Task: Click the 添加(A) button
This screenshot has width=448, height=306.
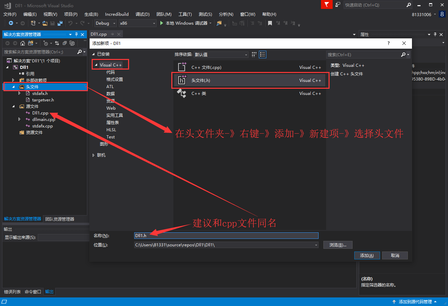Action: tap(367, 256)
